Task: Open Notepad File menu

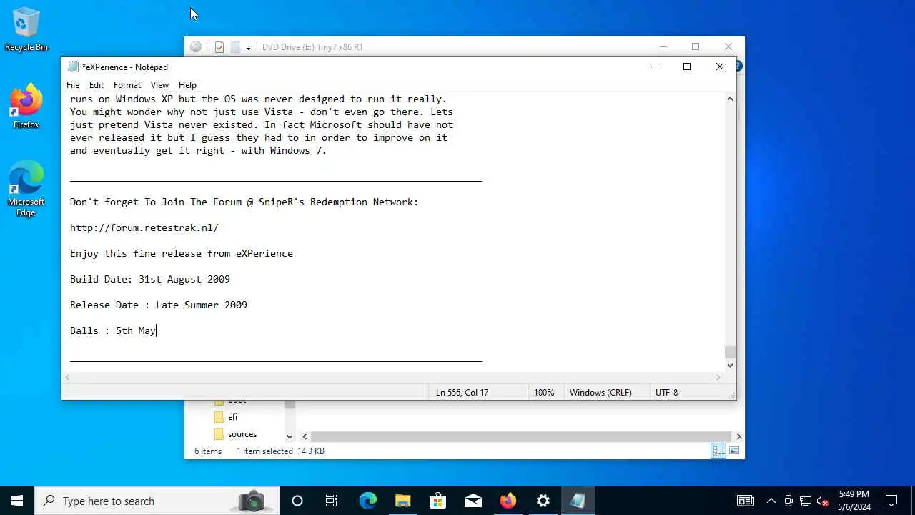Action: pyautogui.click(x=73, y=84)
